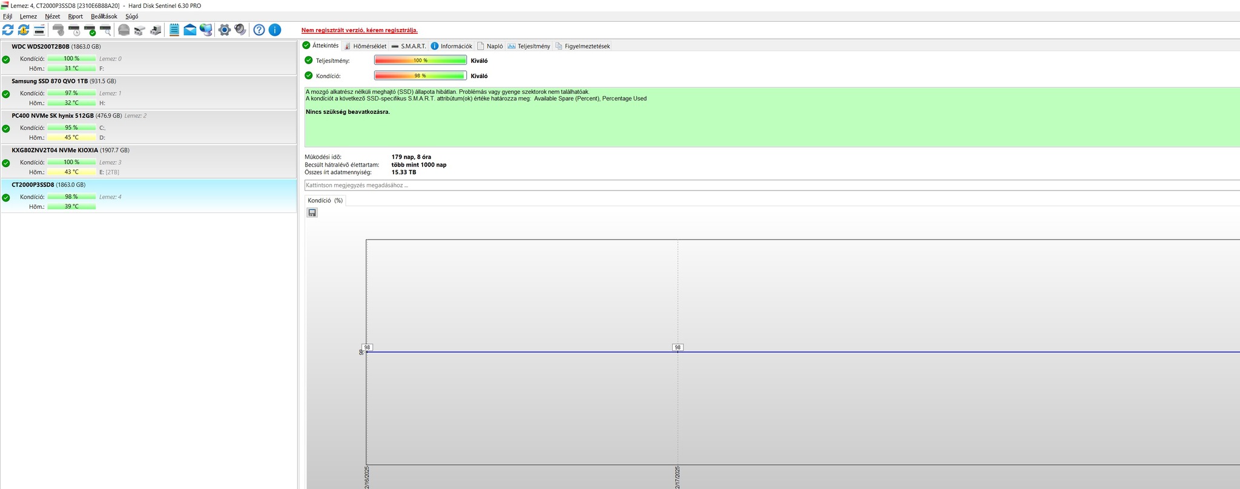The width and height of the screenshot is (1240, 489).
Task: Click the network globe monitor icon
Action: [206, 30]
